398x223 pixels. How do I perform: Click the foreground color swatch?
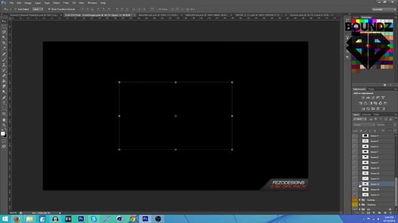click(x=2, y=133)
